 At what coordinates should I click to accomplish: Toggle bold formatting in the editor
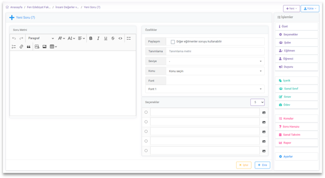pos(91,38)
